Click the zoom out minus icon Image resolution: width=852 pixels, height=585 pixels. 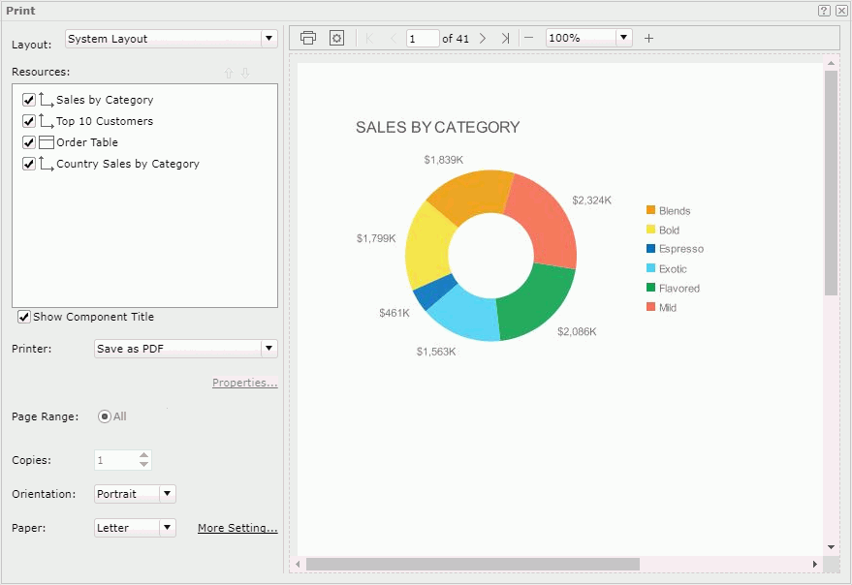click(528, 39)
